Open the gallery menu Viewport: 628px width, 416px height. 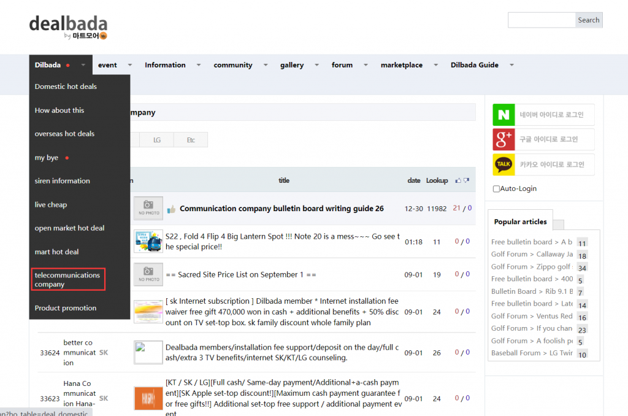pyautogui.click(x=291, y=65)
